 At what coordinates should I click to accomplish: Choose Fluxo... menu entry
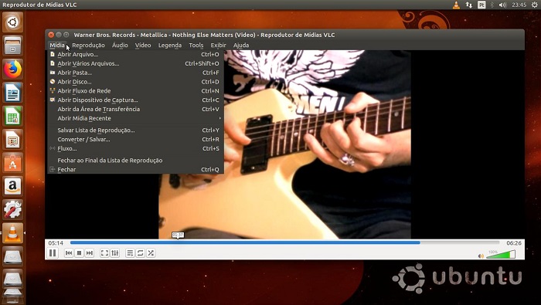(x=135, y=148)
